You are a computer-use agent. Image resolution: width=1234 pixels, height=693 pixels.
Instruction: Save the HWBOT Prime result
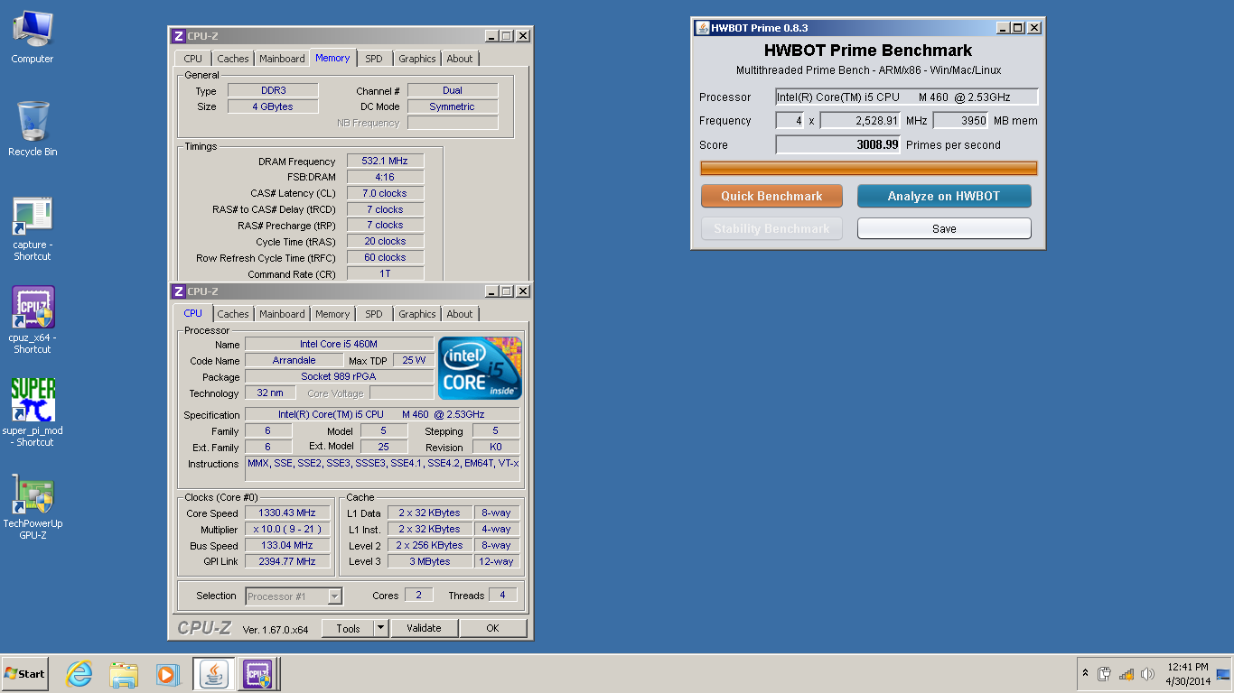(944, 228)
